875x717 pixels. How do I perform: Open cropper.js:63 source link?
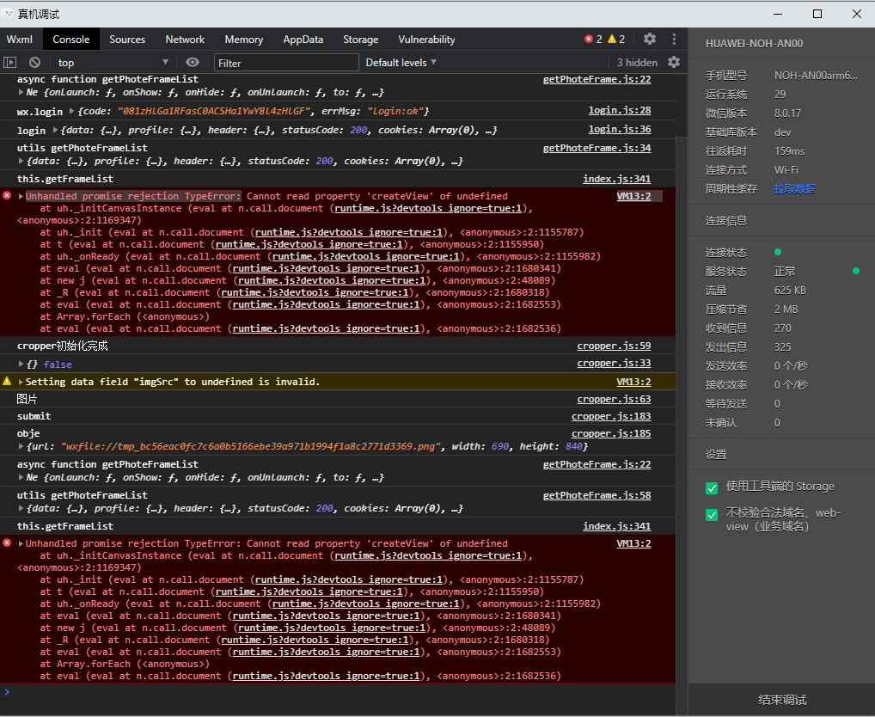point(614,400)
